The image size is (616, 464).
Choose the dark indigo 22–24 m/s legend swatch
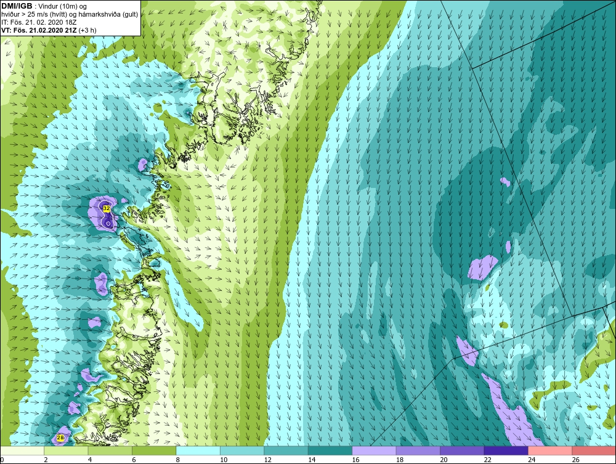click(506, 450)
